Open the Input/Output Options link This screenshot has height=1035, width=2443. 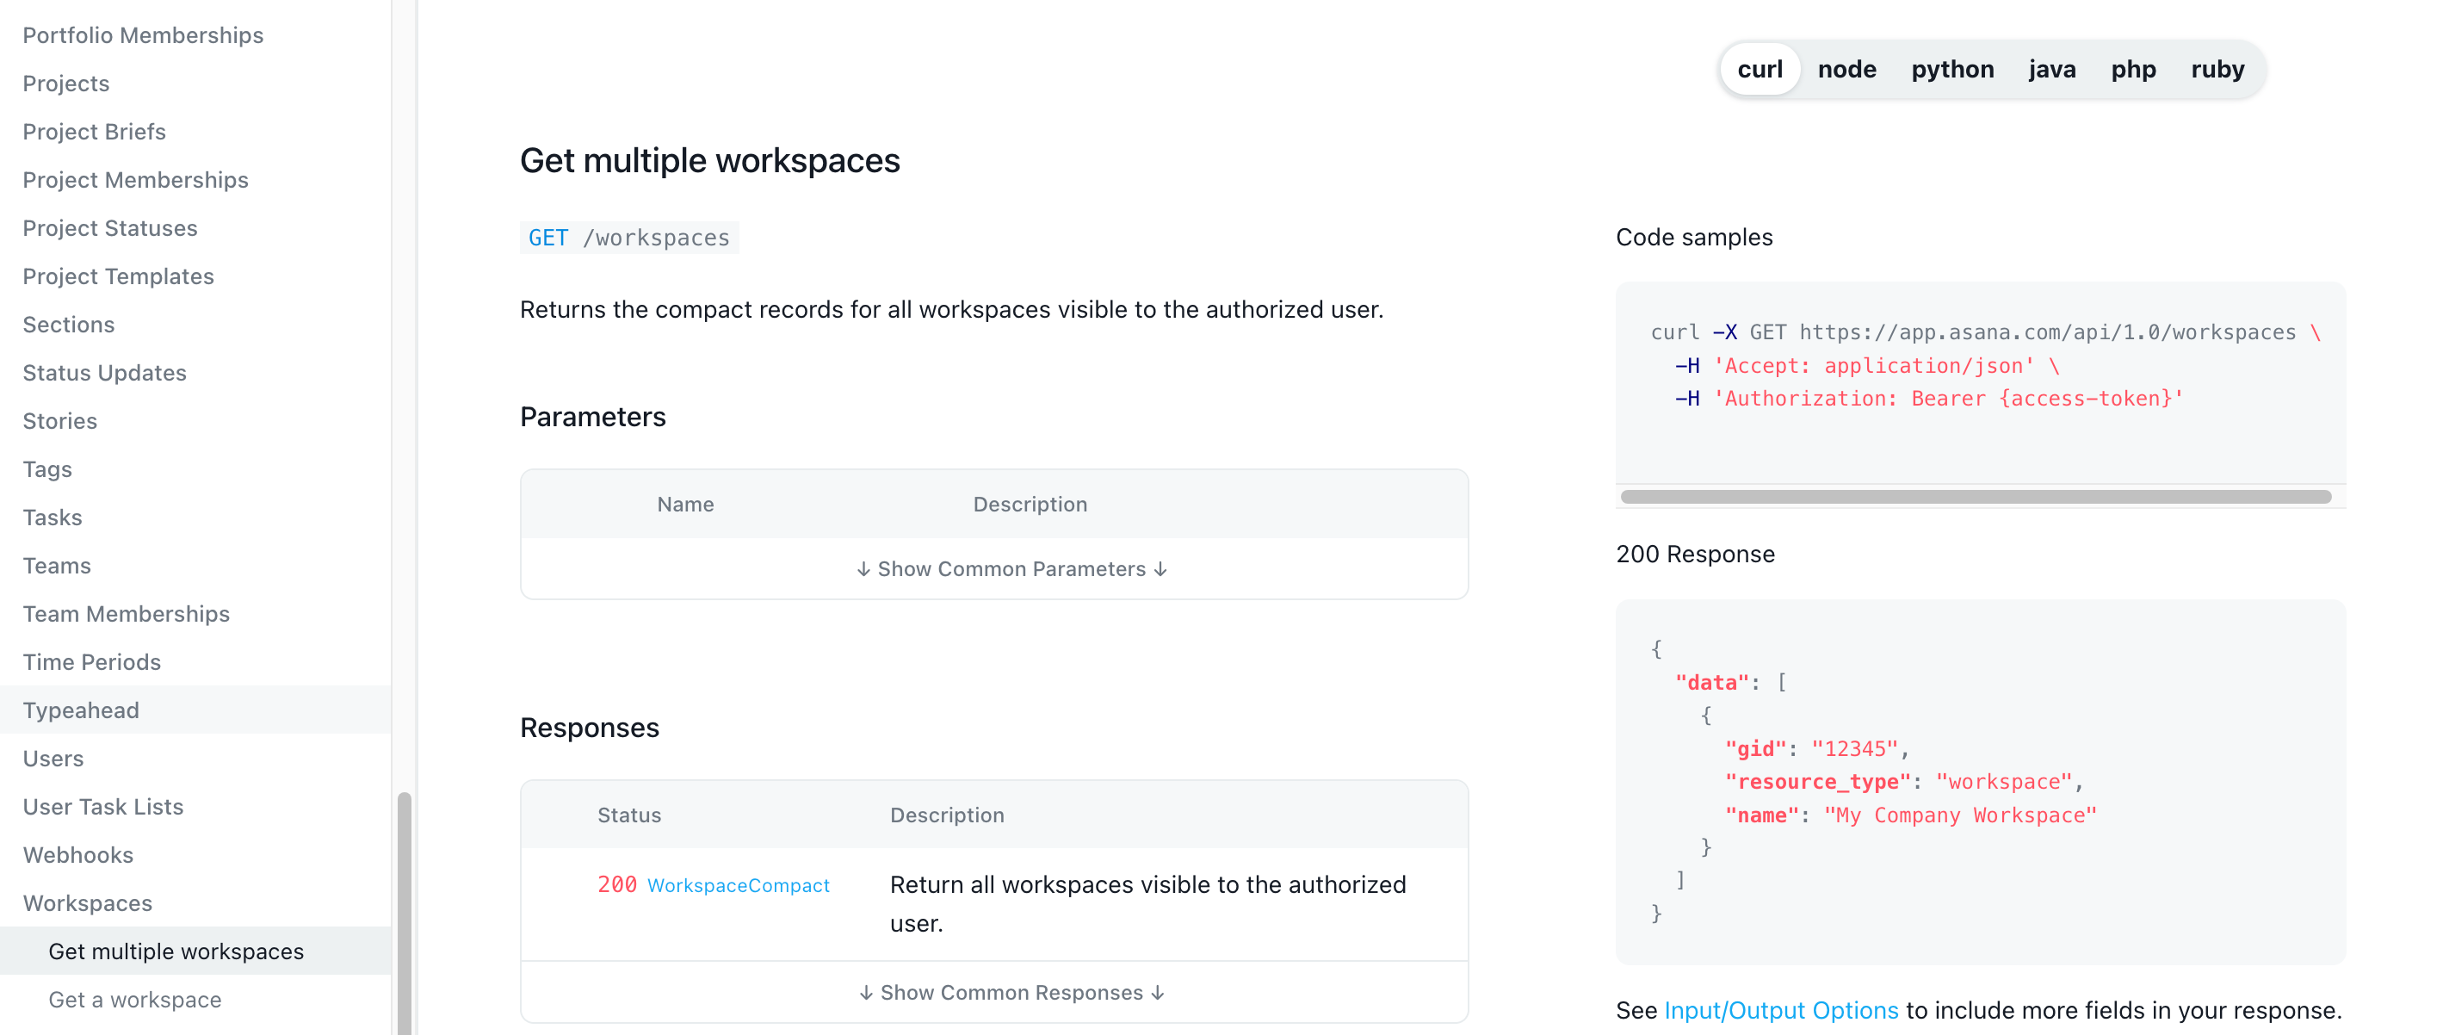[x=1780, y=1010]
